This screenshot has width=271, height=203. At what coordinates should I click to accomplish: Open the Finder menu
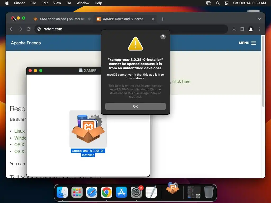[x=20, y=3]
